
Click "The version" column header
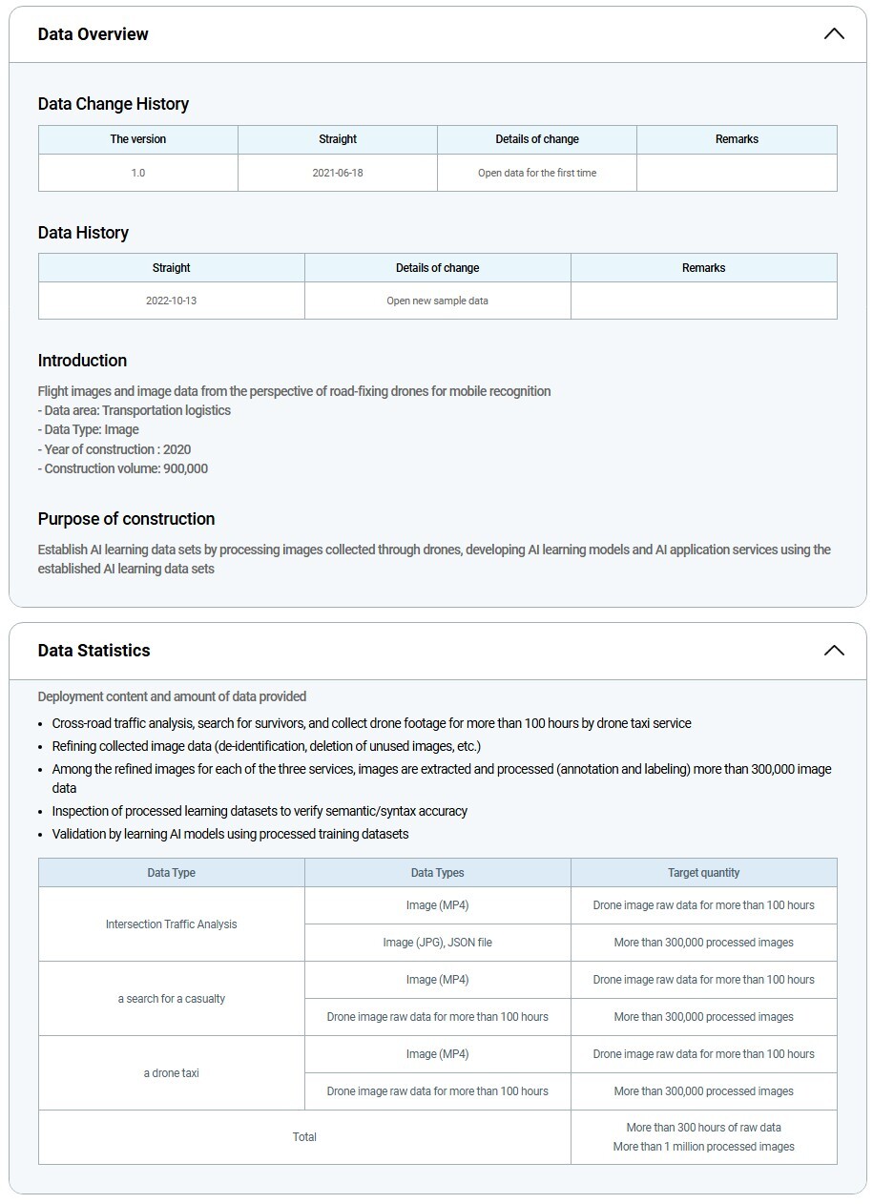coord(138,139)
